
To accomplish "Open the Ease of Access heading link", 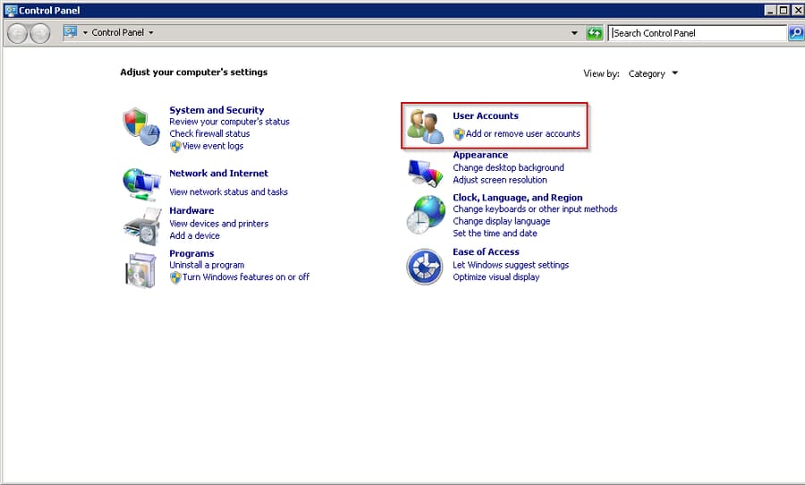I will tap(486, 251).
